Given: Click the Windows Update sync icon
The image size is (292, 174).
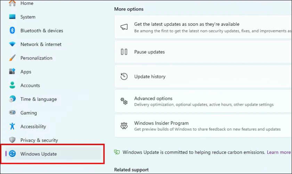Looking at the screenshot, I should tap(12, 154).
